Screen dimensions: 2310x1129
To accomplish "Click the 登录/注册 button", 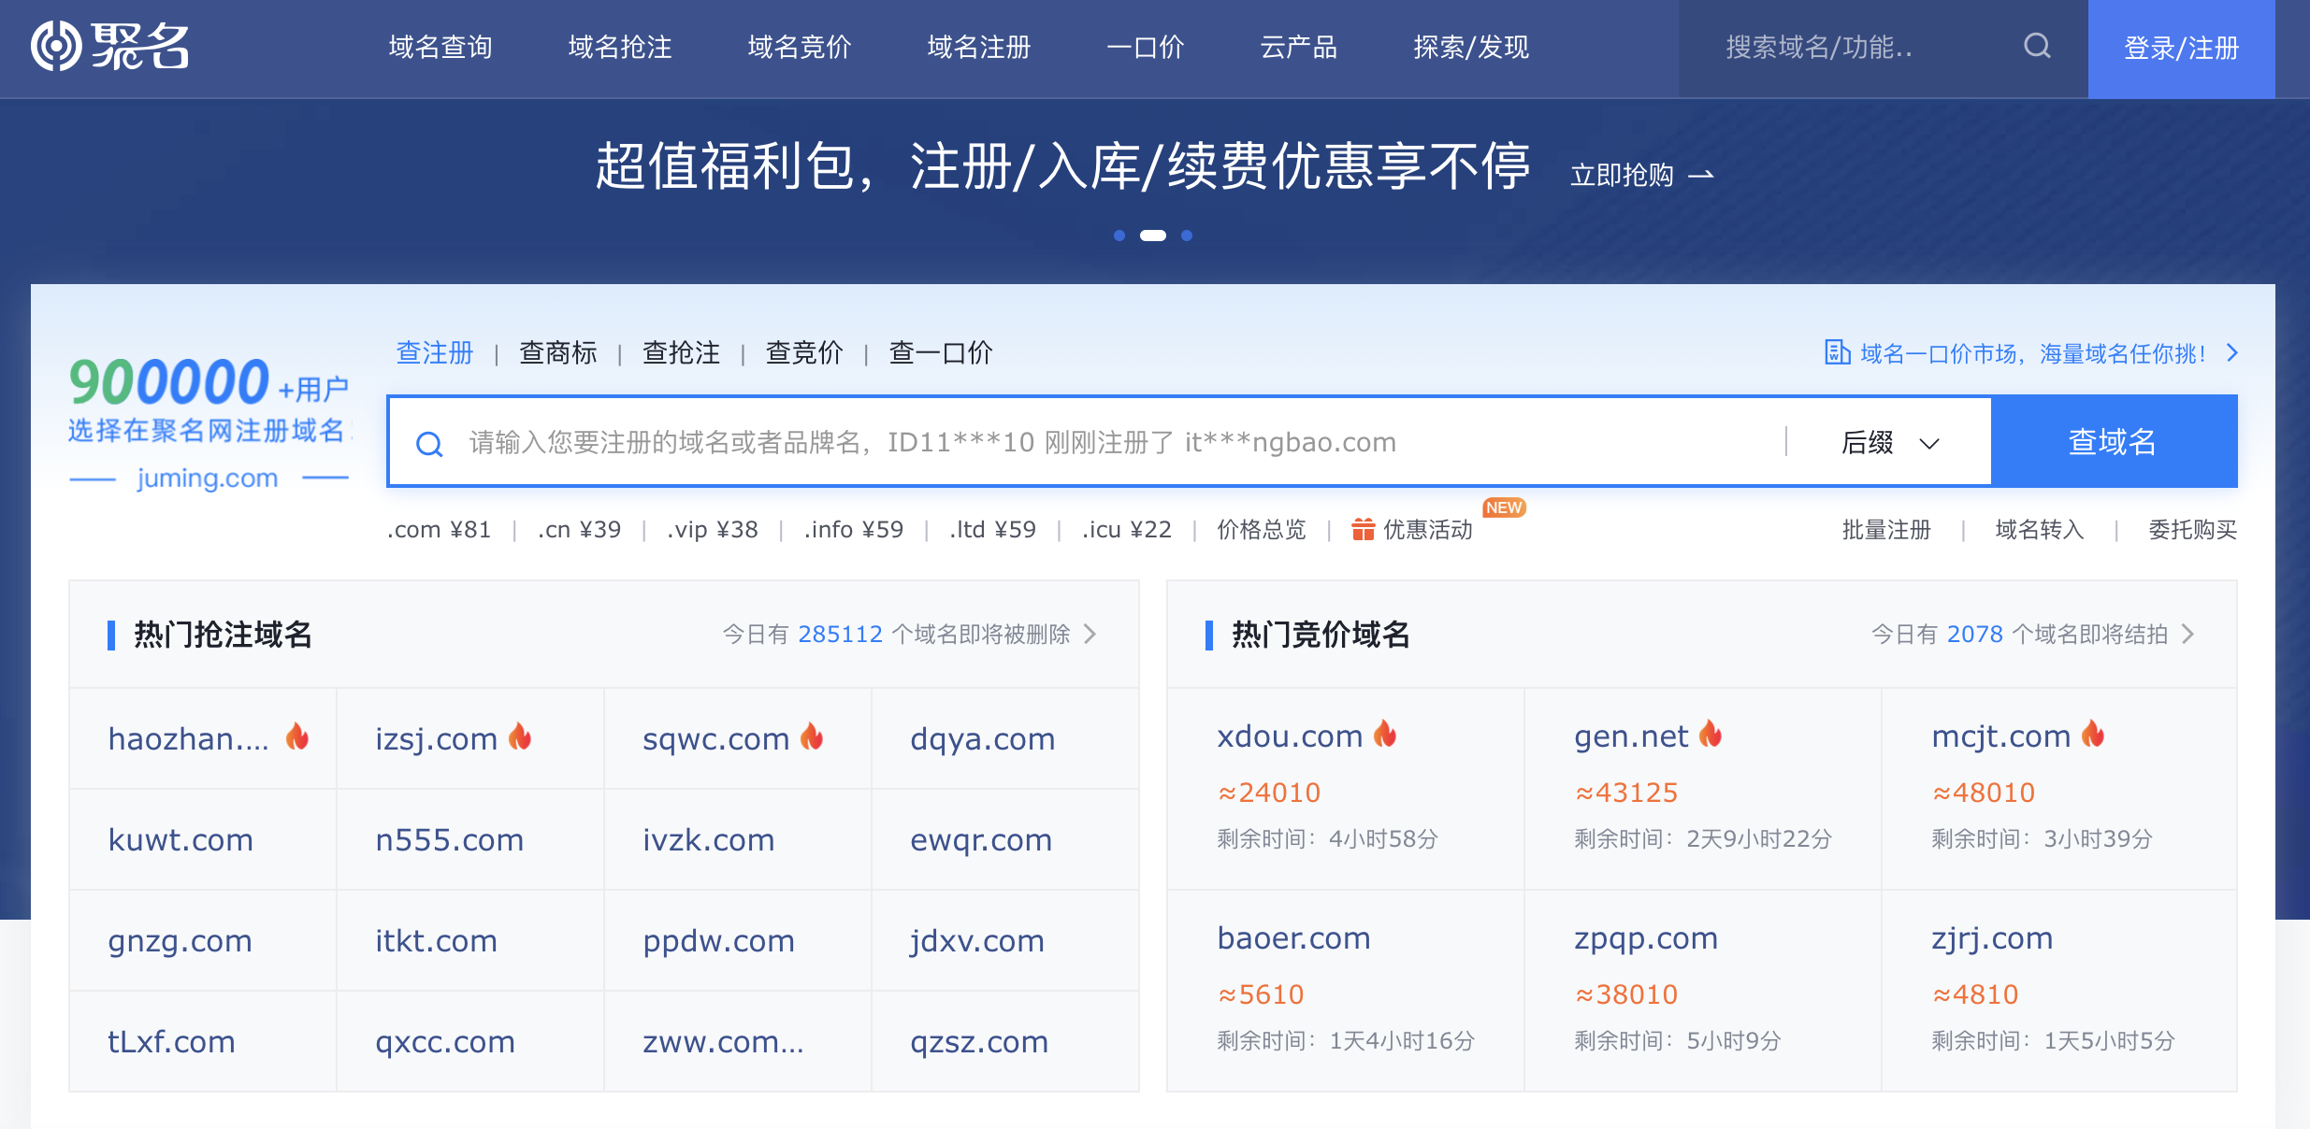I will (2182, 49).
